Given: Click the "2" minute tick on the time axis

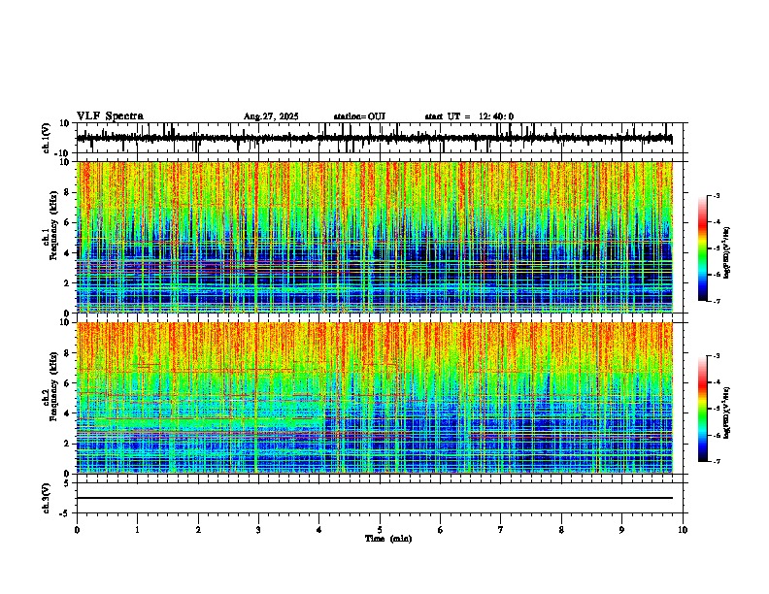Looking at the screenshot, I should point(198,530).
